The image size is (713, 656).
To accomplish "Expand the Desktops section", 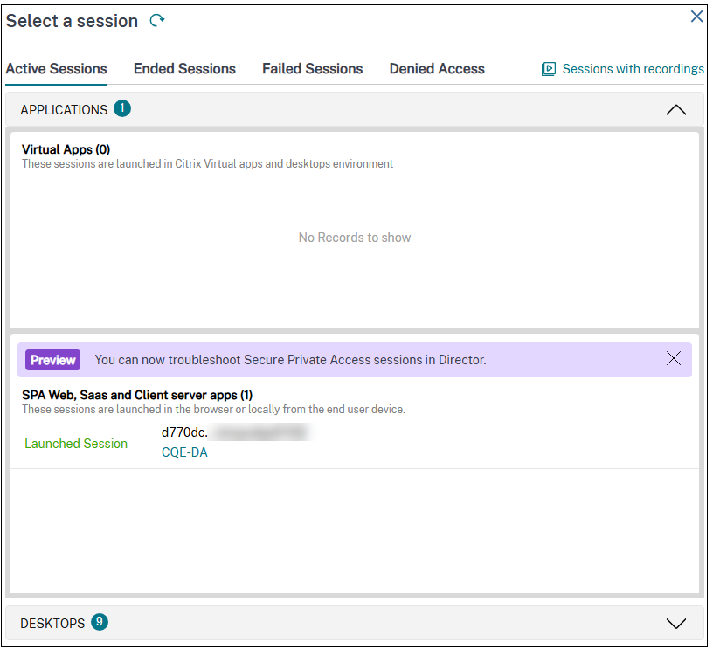I will 675,624.
